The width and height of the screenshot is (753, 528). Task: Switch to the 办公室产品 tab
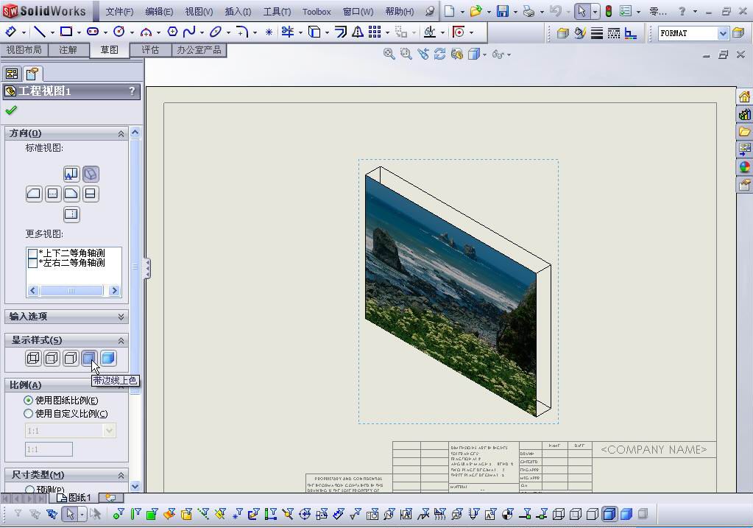[x=199, y=49]
